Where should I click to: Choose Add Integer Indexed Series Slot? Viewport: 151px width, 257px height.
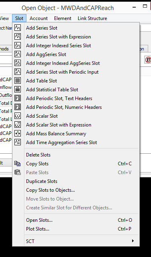58,45
